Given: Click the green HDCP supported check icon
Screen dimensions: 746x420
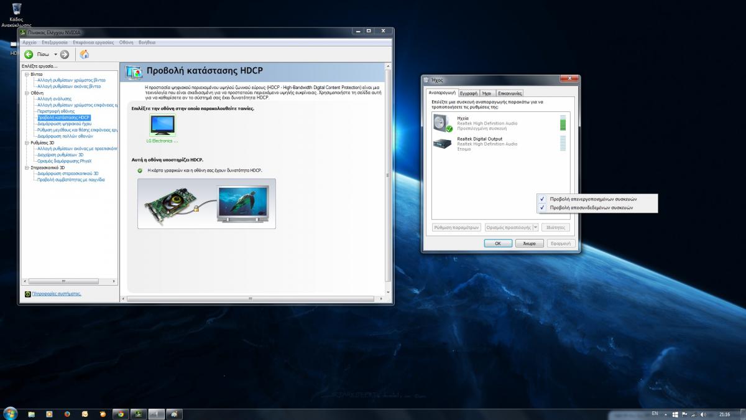Looking at the screenshot, I should (140, 170).
